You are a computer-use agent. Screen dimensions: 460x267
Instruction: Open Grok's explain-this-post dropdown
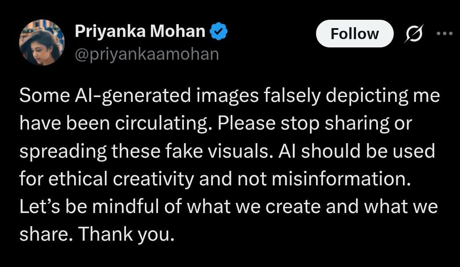415,33
